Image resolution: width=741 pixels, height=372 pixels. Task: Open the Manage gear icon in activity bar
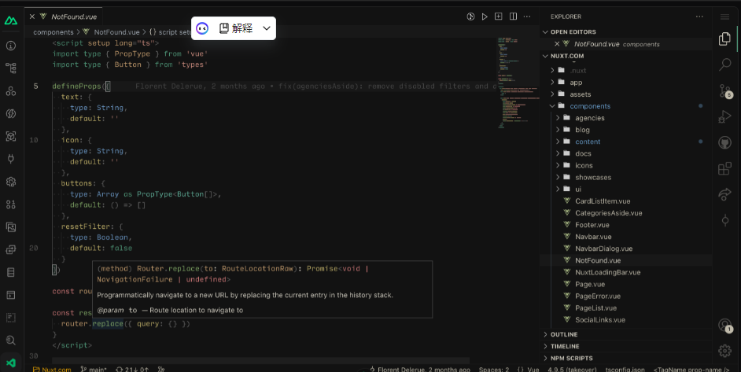(x=725, y=351)
